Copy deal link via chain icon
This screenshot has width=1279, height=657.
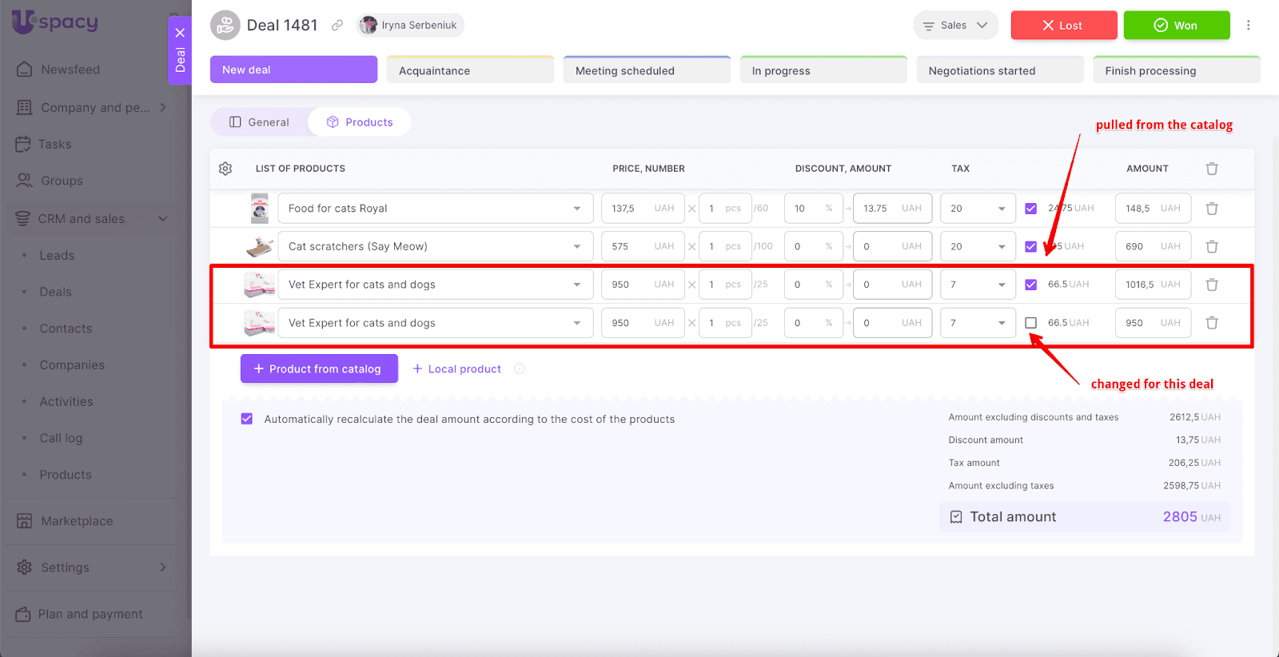[x=337, y=26]
